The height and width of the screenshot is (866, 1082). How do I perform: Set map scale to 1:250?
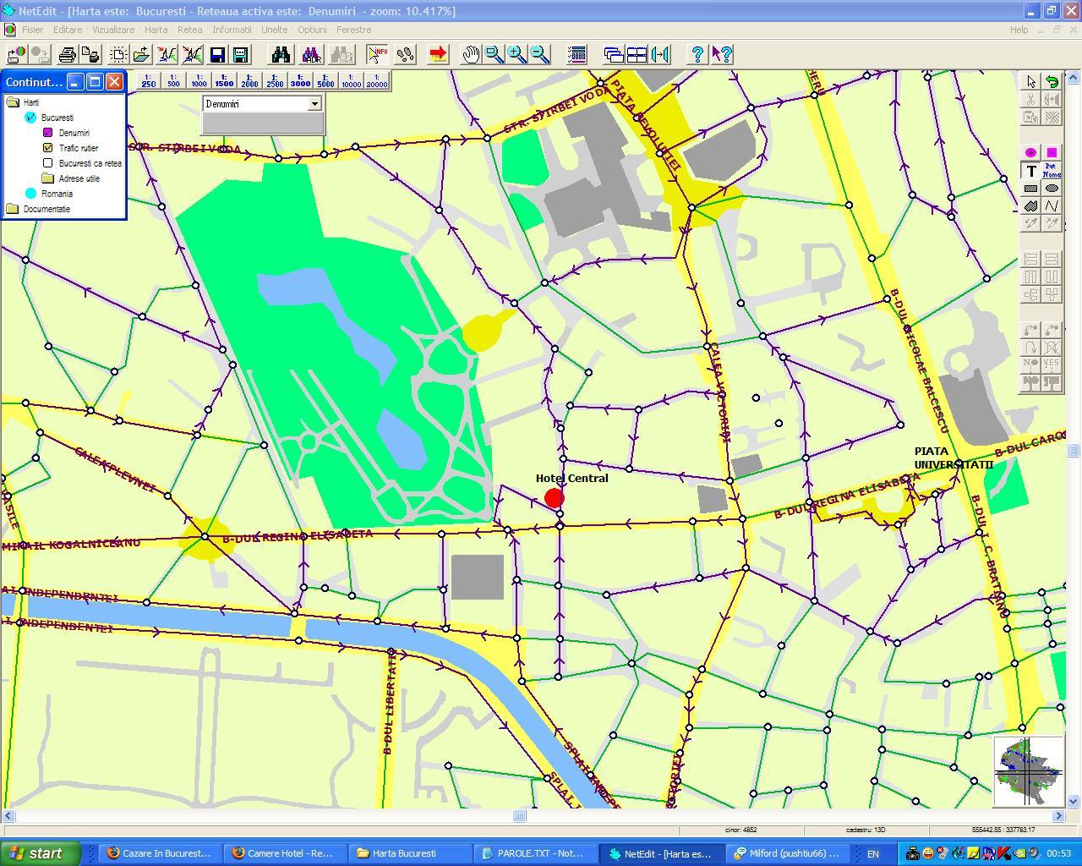149,81
